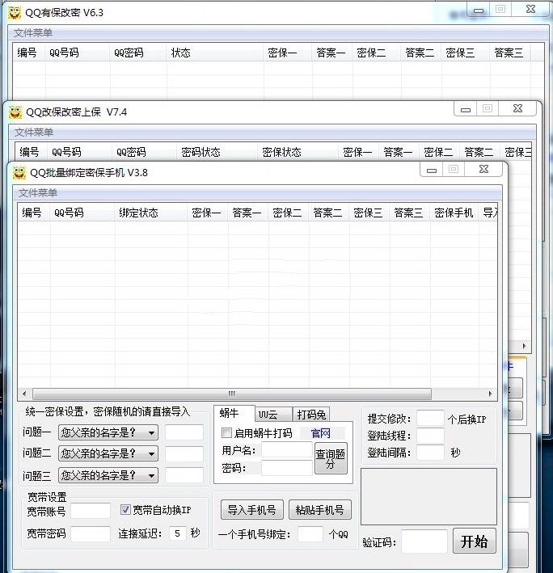Click the 密码状态 column header in V7.4 window
553x573 pixels.
click(x=217, y=152)
